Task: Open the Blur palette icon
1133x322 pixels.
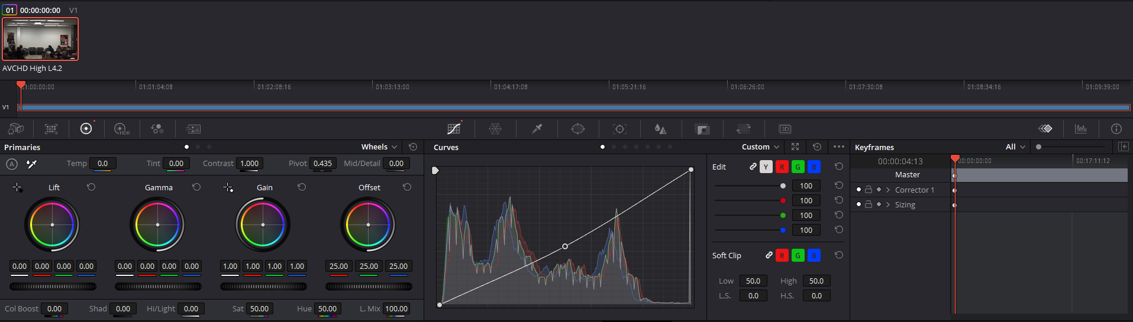Action: [x=660, y=129]
